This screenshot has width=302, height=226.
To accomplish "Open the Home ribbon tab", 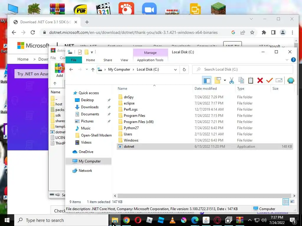I will [91, 60].
